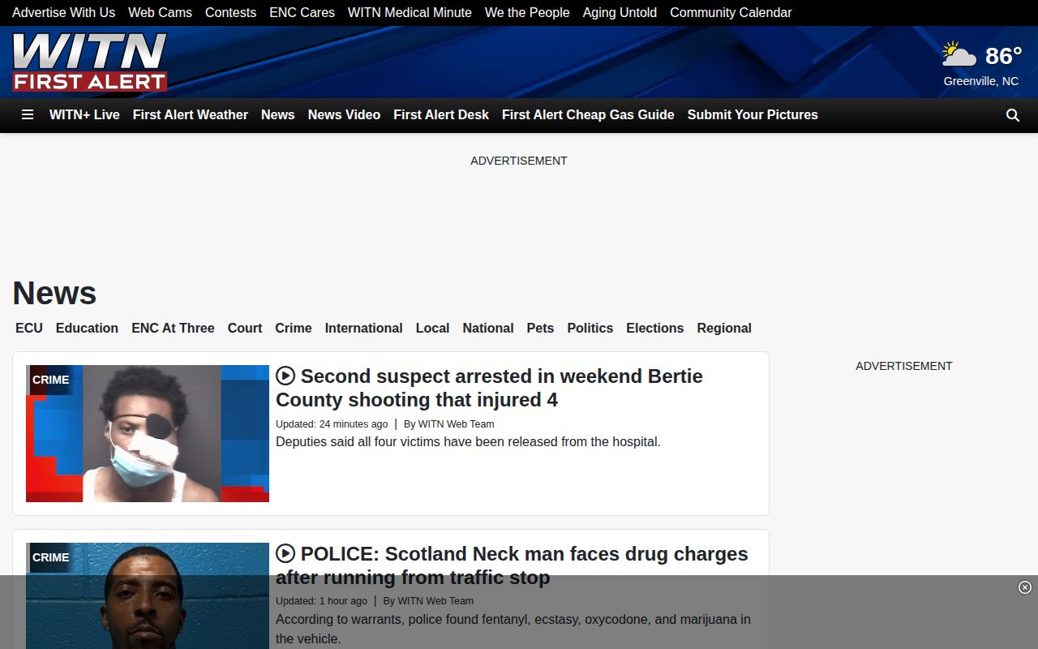Open We the People link
1038x649 pixels.
point(527,13)
